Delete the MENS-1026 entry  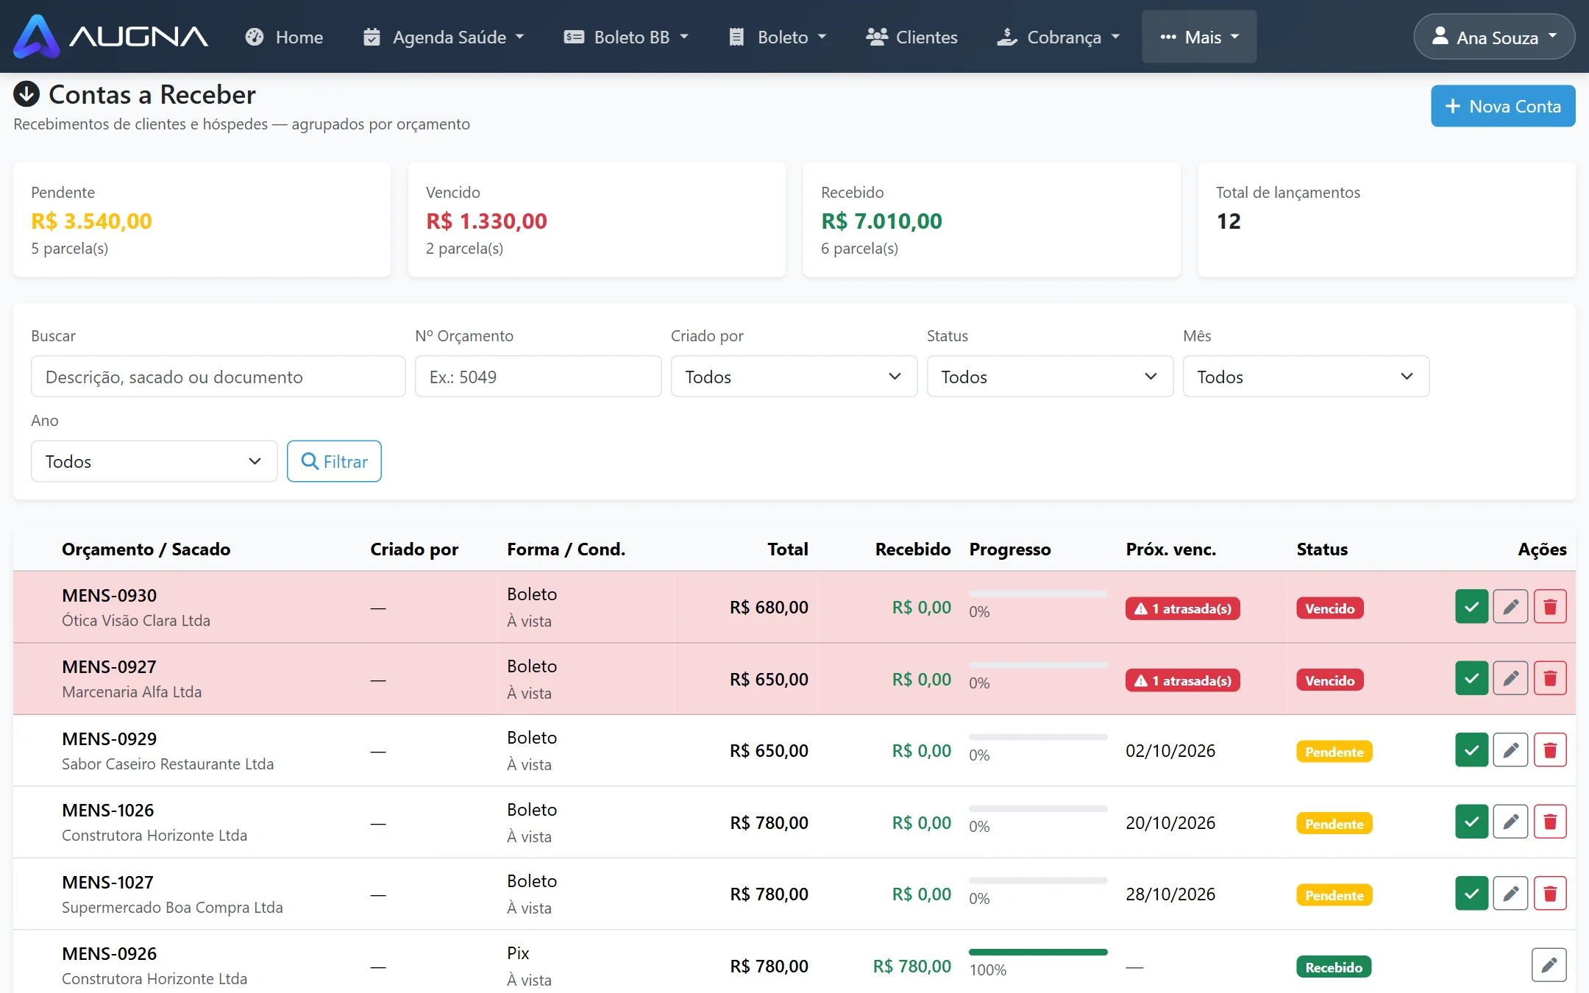[1549, 822]
